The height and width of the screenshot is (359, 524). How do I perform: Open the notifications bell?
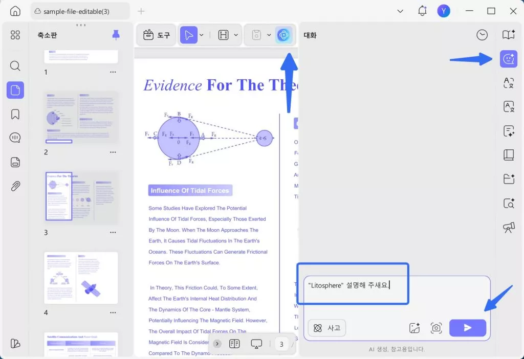(x=422, y=11)
